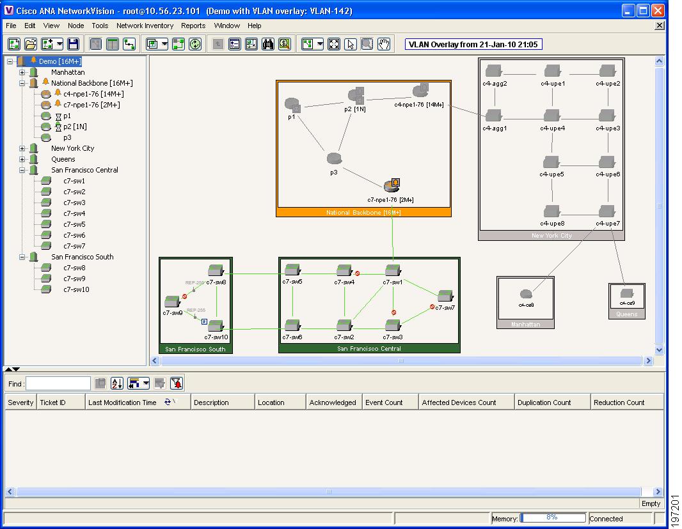Screen dimensions: 682x529
Task: Click the show overlay toggle icon
Action: tap(178, 44)
